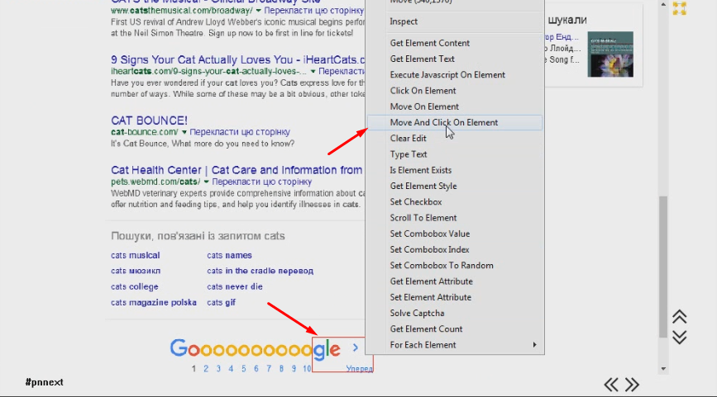
Task: Select Move And Click On Element
Action: point(444,122)
